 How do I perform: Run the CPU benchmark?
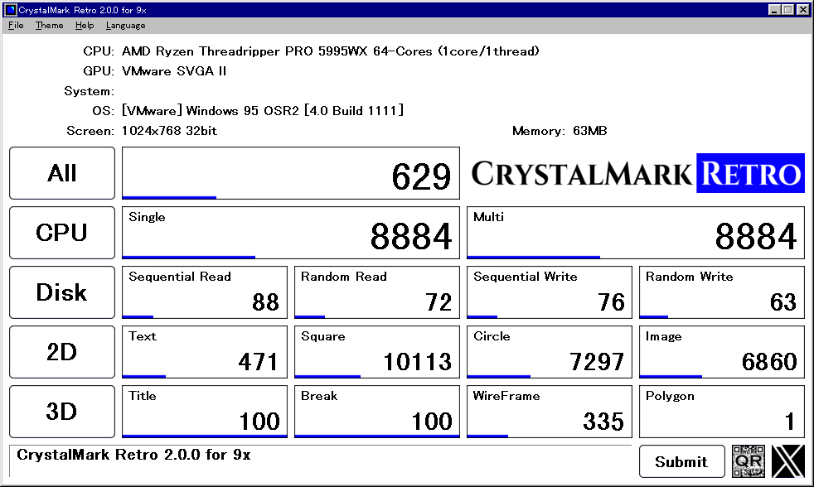[61, 233]
